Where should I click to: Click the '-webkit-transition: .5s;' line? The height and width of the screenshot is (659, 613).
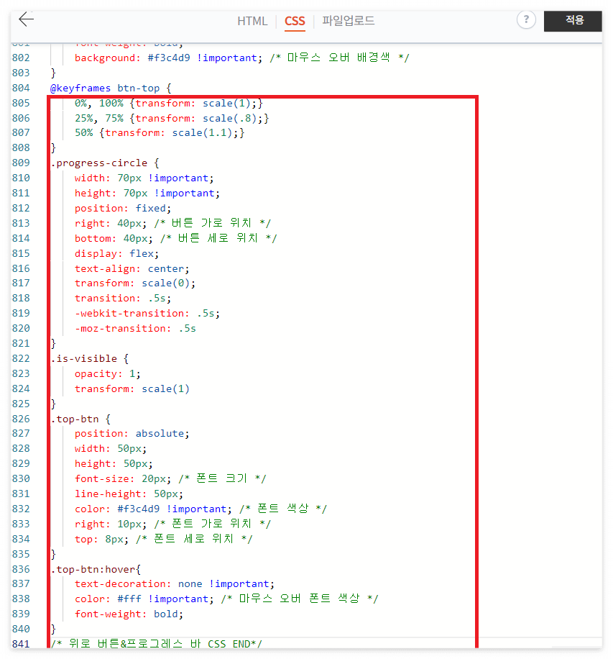click(x=147, y=314)
